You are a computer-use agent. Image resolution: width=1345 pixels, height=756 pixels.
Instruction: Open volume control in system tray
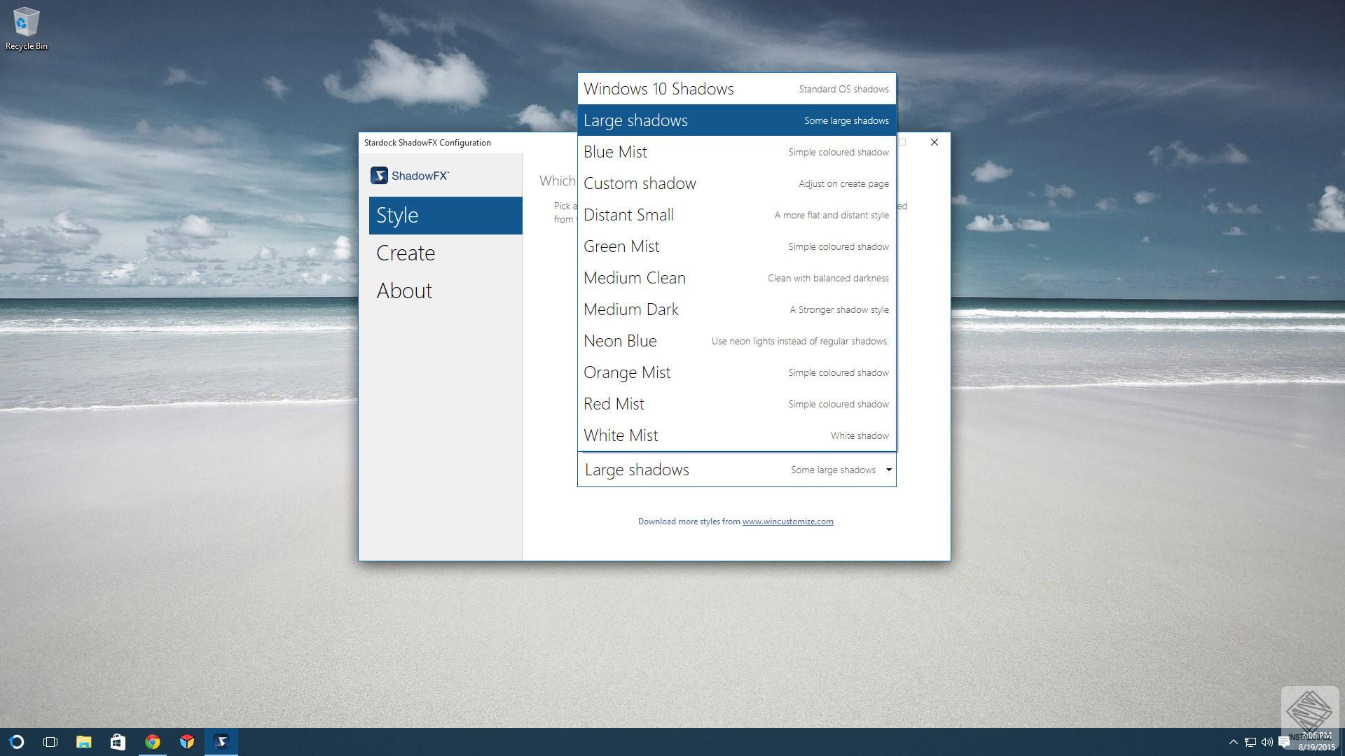[1267, 742]
